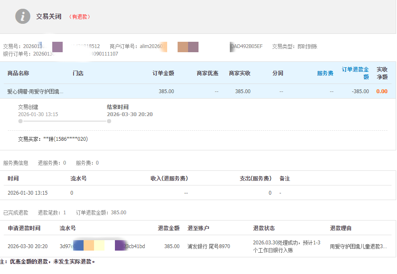Select product name 爱心捐赠-用爱守护困境...
Screen dimensions: 397x274
35,91
